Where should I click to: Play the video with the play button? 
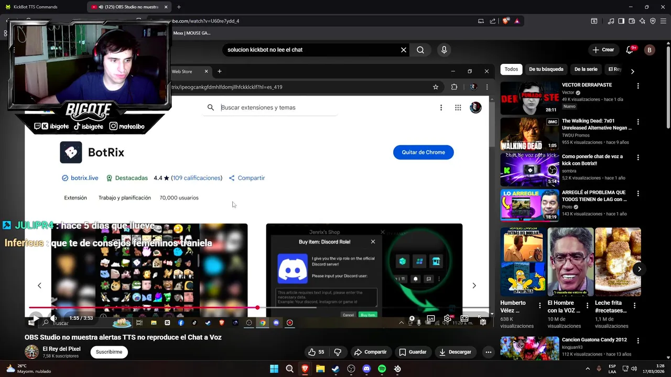[36, 318]
